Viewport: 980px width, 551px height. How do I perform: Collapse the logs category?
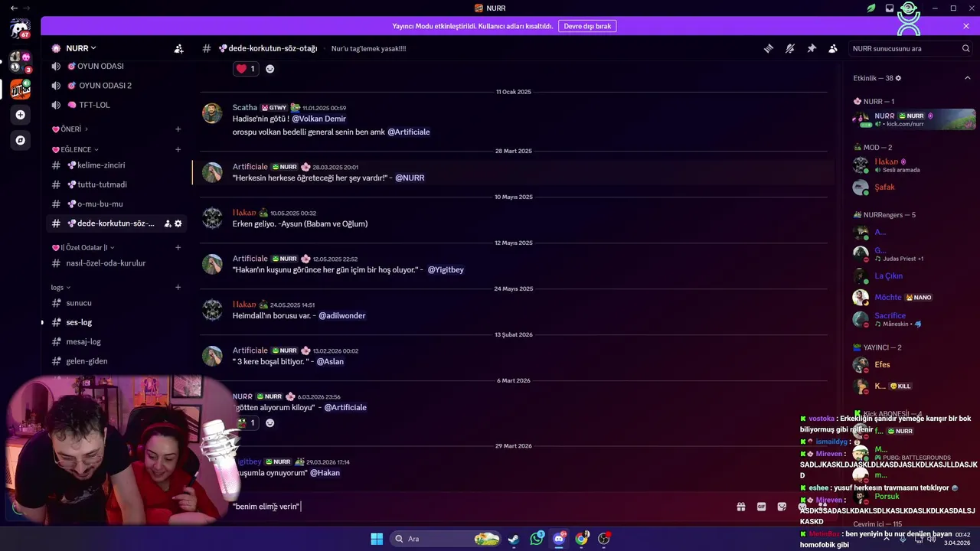pyautogui.click(x=60, y=288)
